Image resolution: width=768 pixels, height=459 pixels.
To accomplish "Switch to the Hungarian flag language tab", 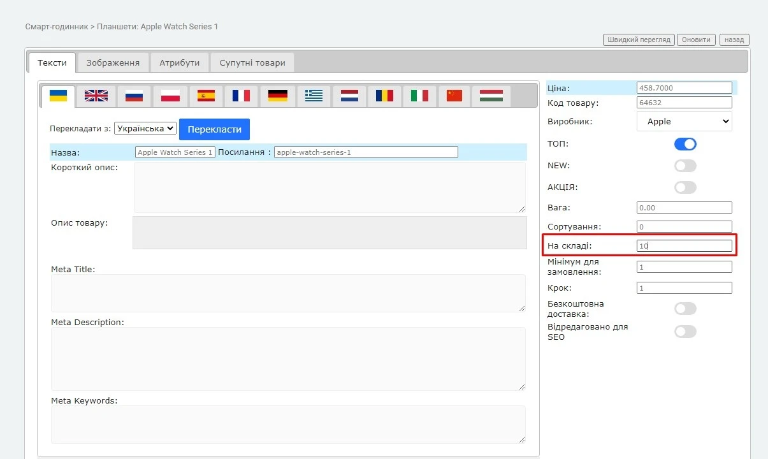I will [x=491, y=96].
